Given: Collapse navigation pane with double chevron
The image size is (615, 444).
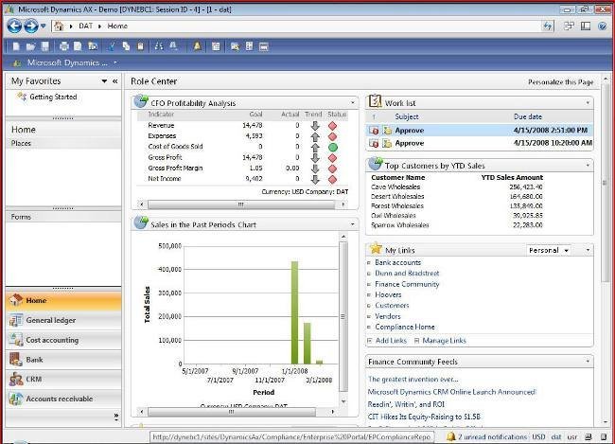Looking at the screenshot, I should [115, 81].
